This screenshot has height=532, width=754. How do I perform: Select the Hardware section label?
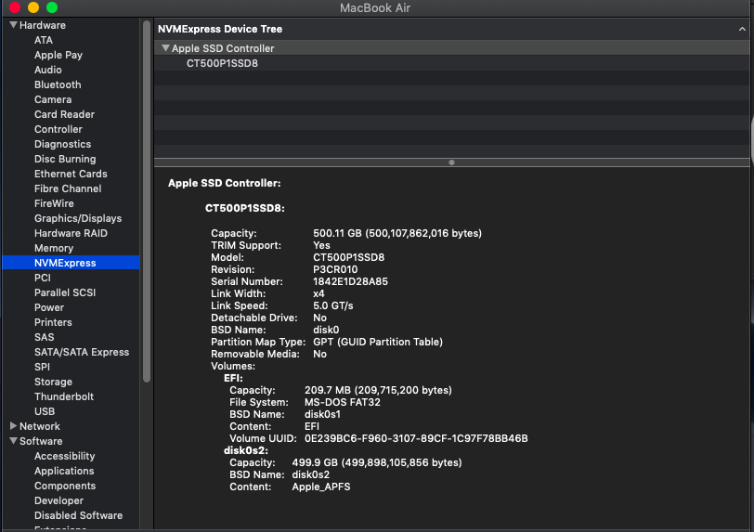click(x=43, y=25)
